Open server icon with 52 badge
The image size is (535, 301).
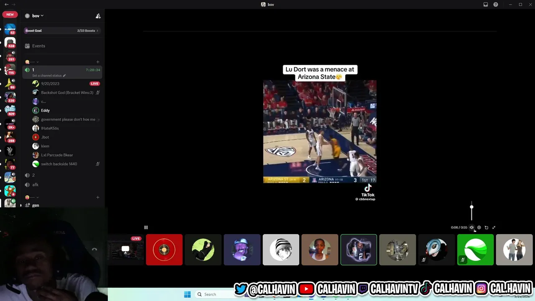pyautogui.click(x=10, y=29)
